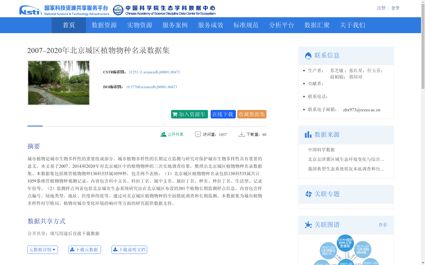425x265 pixels.
Task: Open the 关于我们 menu
Action: click(x=352, y=25)
